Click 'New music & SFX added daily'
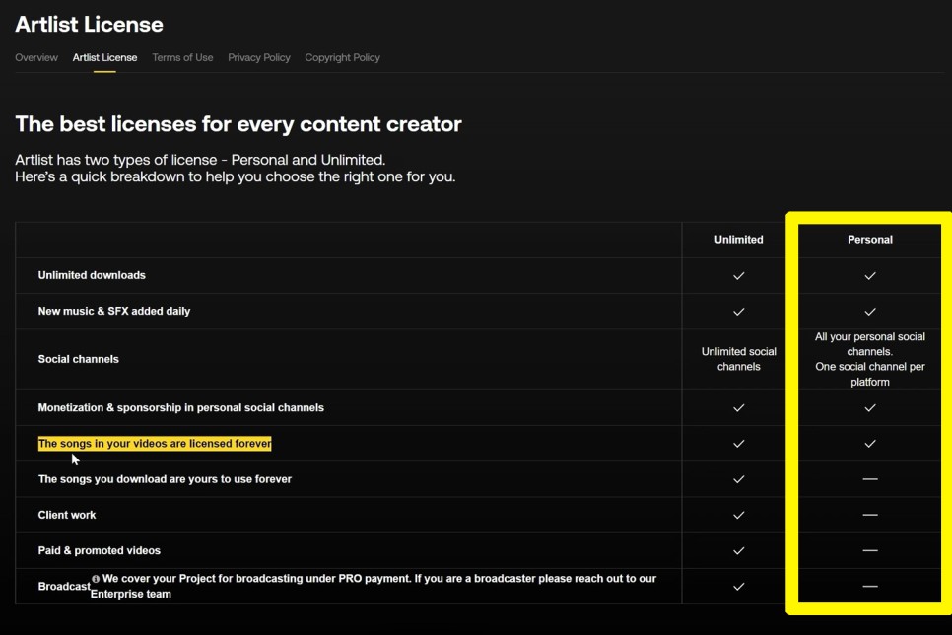This screenshot has width=952, height=635. (x=114, y=312)
